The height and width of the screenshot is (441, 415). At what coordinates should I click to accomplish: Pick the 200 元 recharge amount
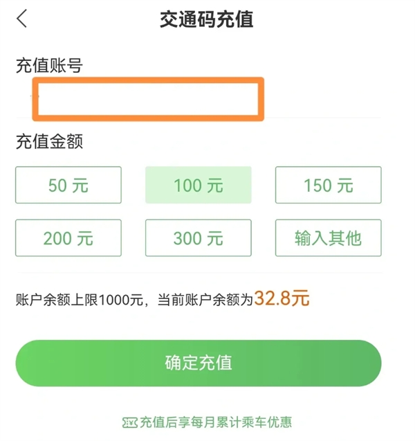point(68,238)
